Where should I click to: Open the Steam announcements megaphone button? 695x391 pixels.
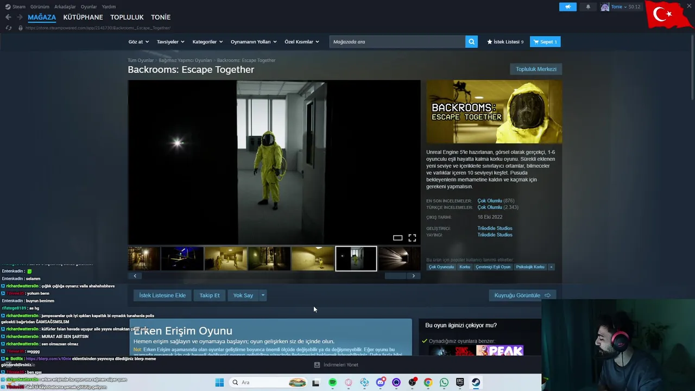pyautogui.click(x=568, y=7)
